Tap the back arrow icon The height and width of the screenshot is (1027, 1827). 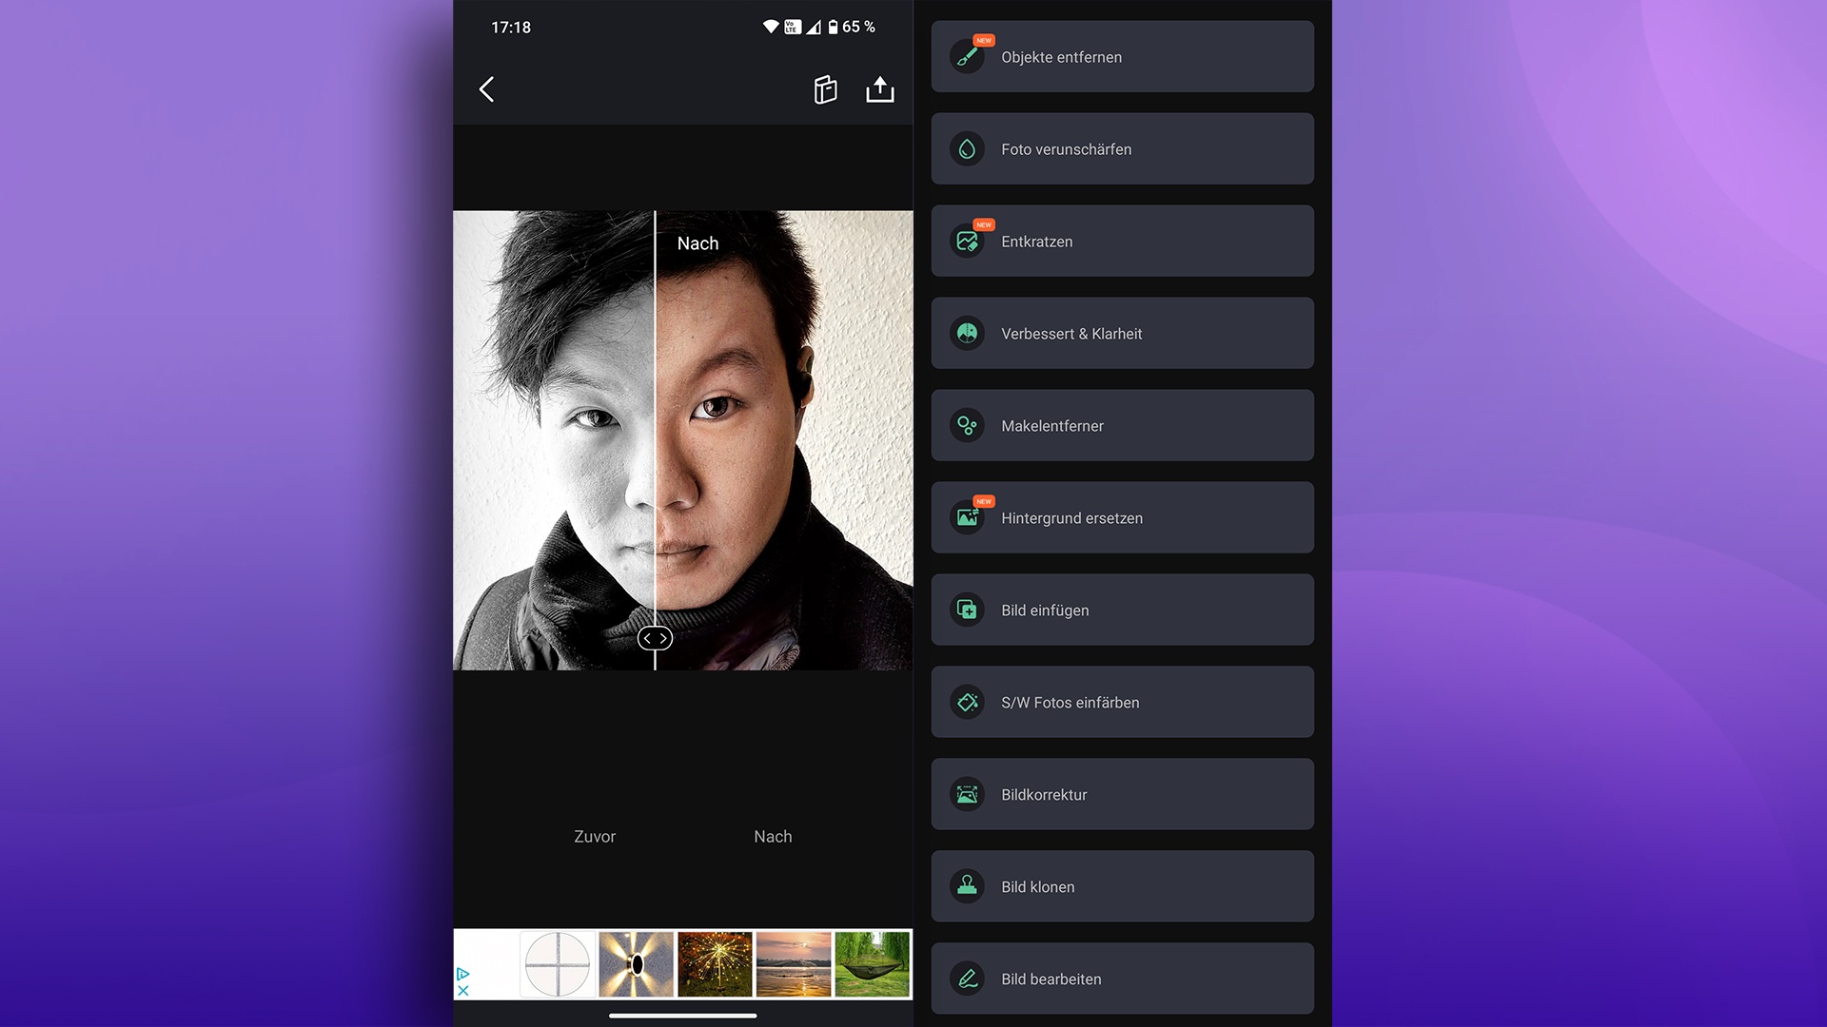point(486,89)
